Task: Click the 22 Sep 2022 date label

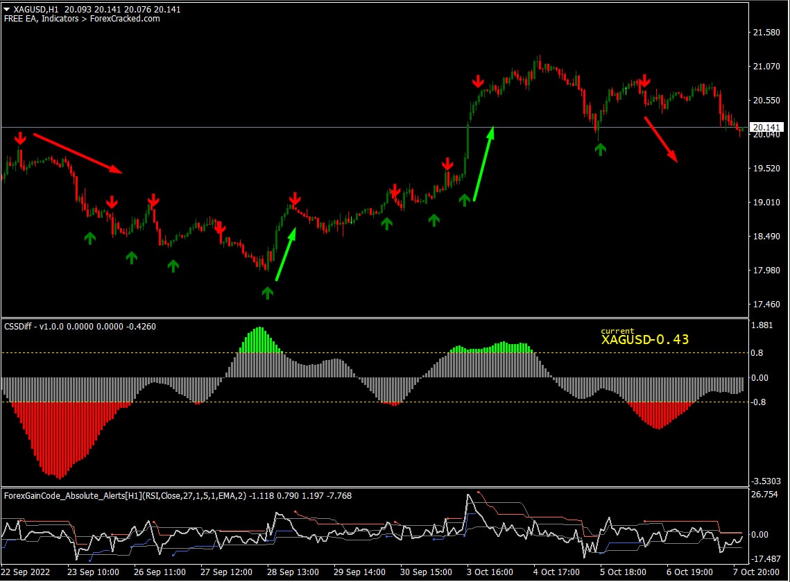Action: coord(26,572)
